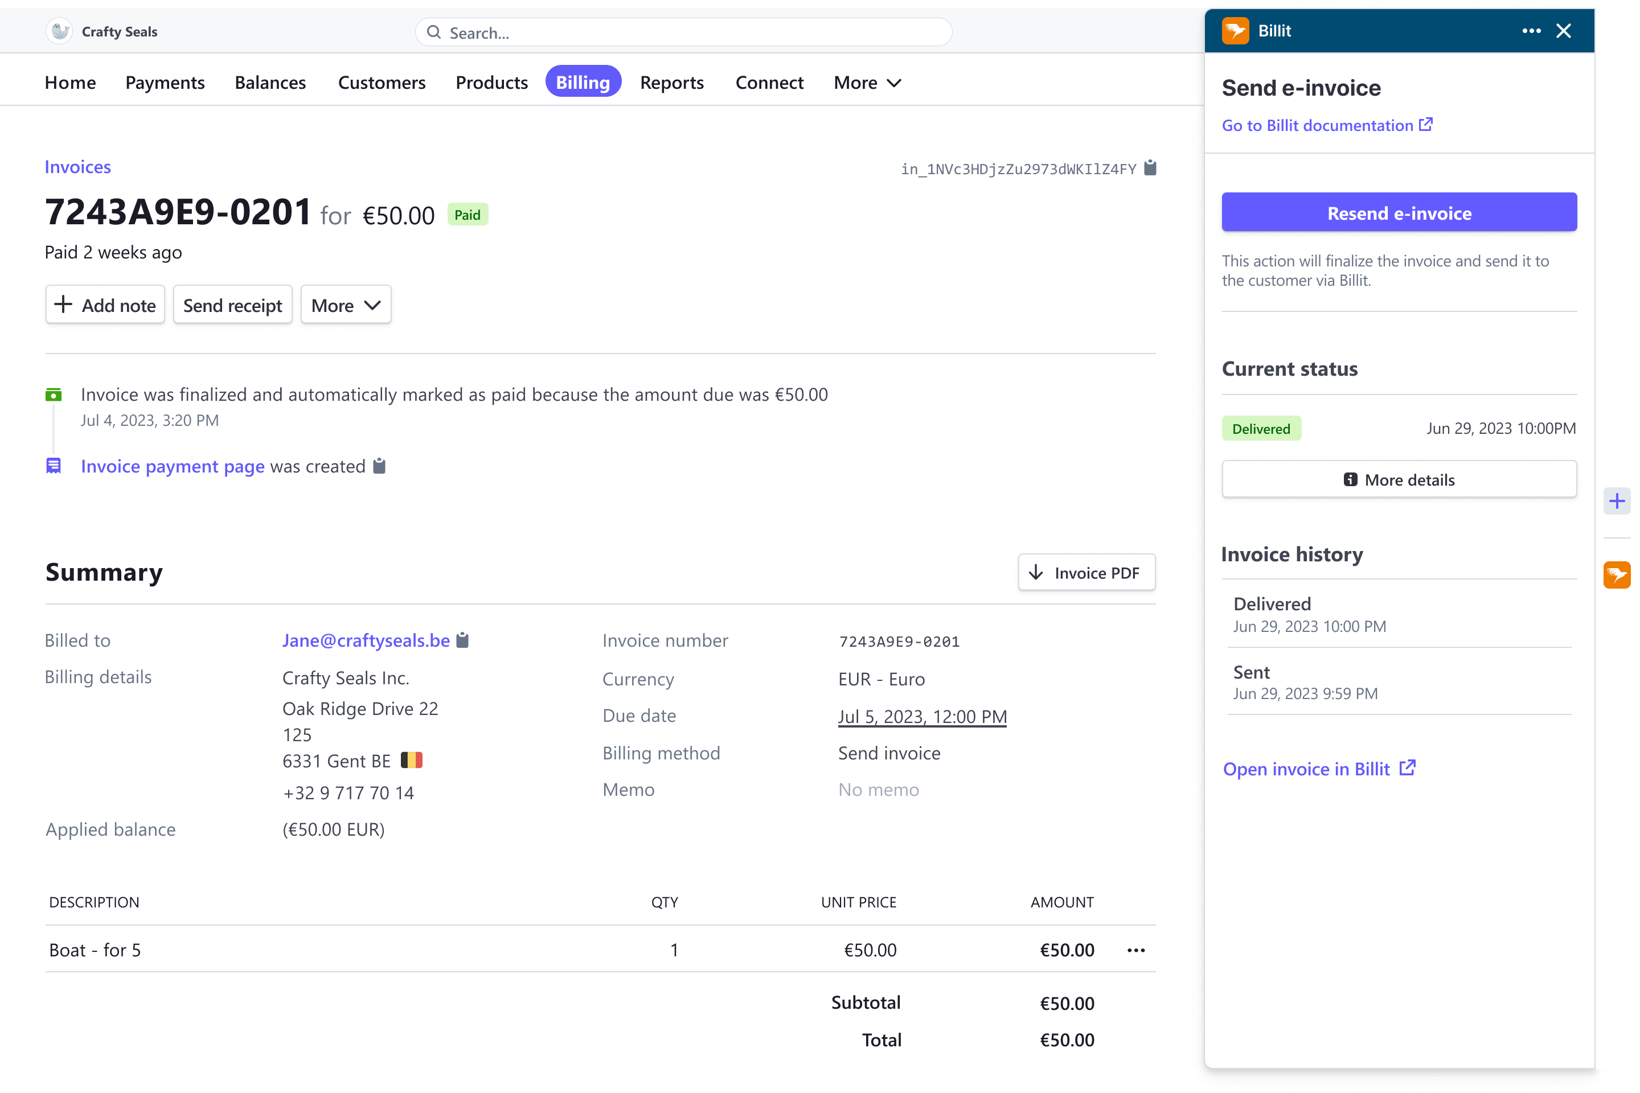The height and width of the screenshot is (1093, 1640).
Task: Click the Crafty Seals account avatar
Action: pyautogui.click(x=59, y=31)
